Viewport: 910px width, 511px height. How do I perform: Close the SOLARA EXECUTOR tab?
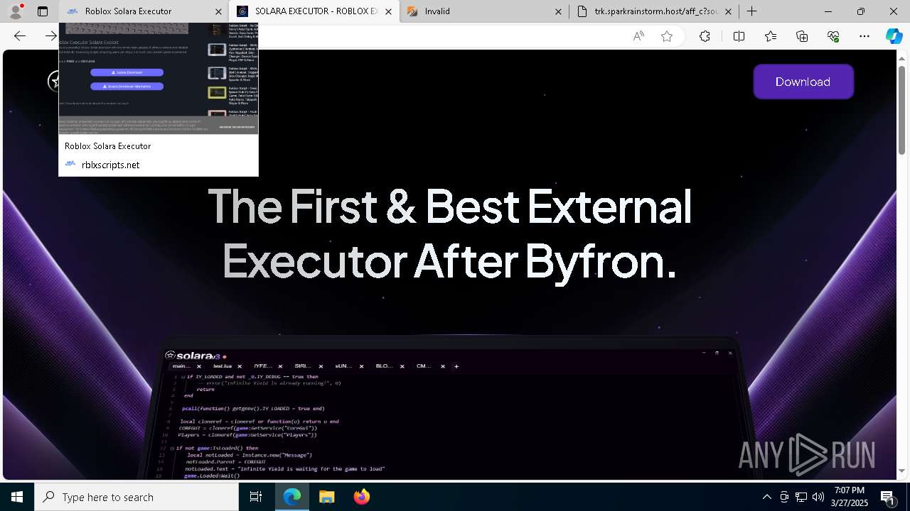[x=387, y=11]
